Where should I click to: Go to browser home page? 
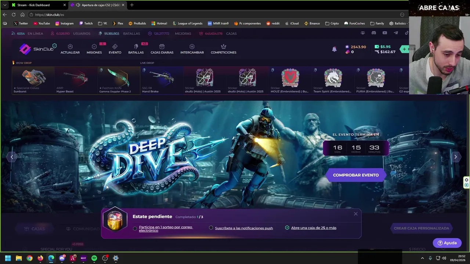coord(22,15)
